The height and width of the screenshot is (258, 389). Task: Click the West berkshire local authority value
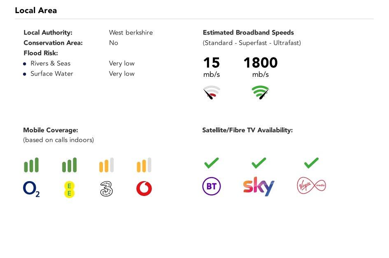tap(130, 32)
